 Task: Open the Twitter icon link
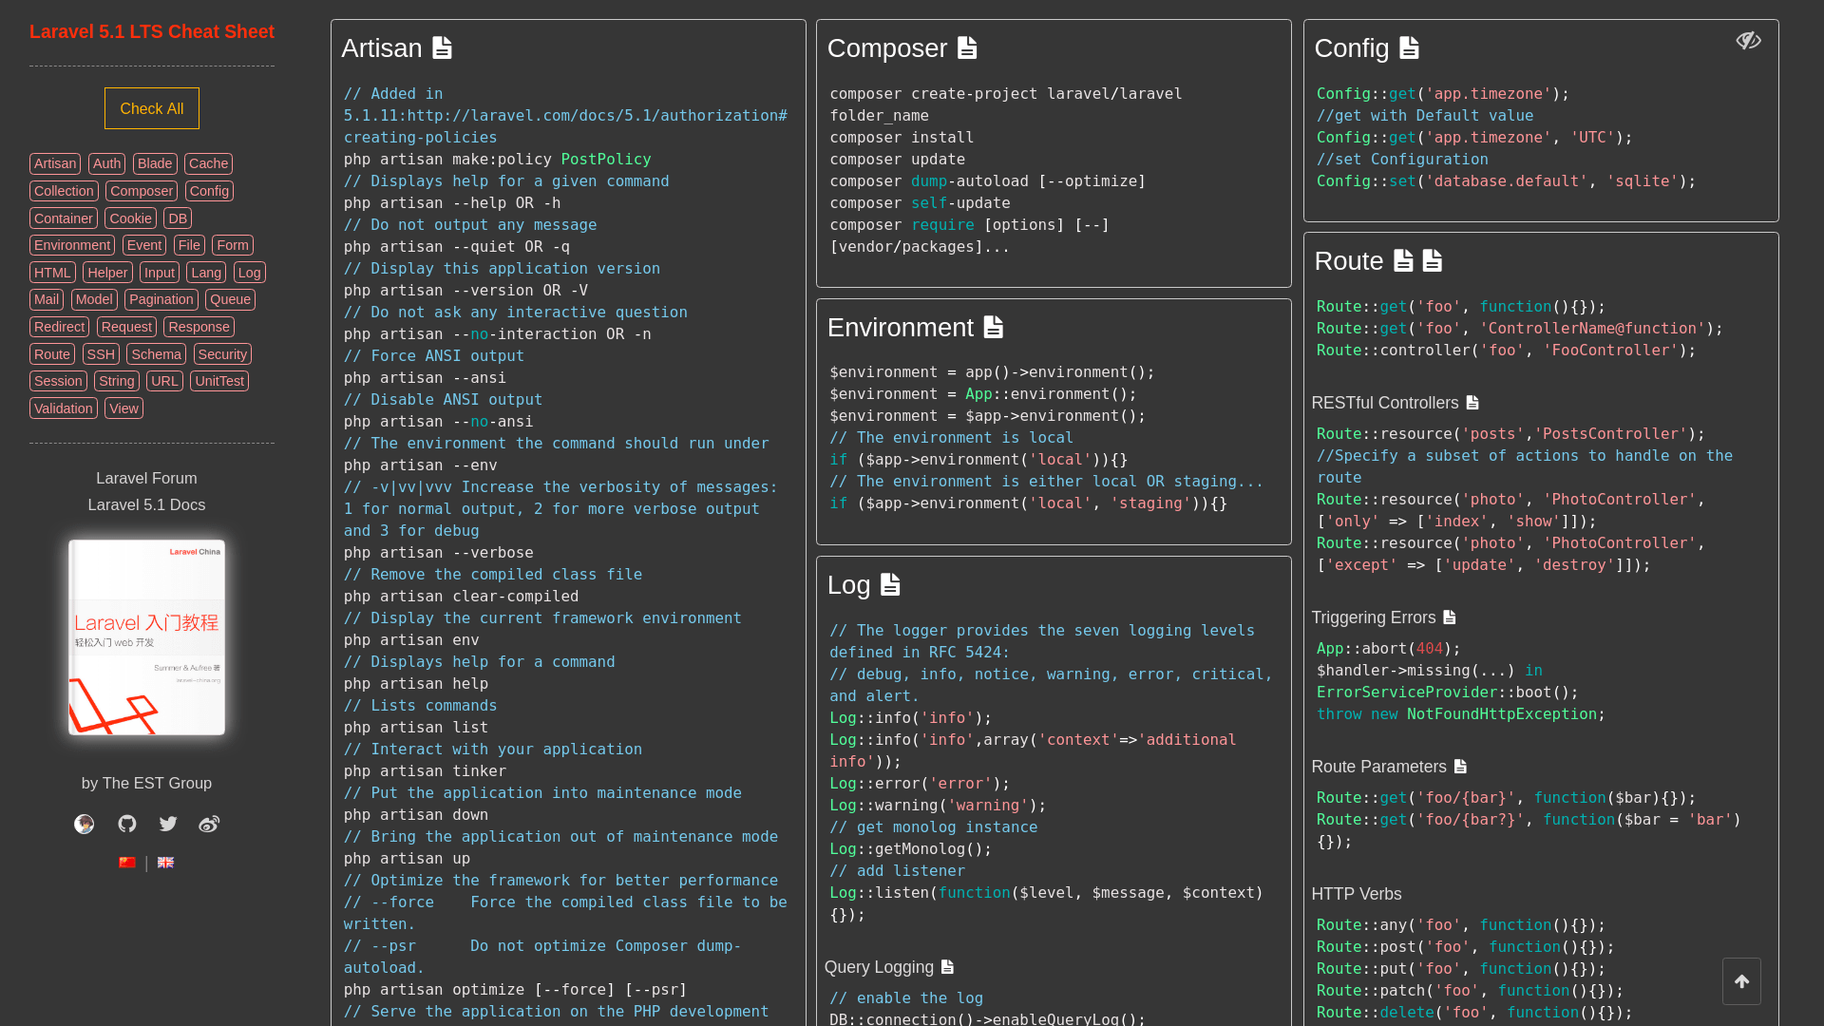coord(168,824)
